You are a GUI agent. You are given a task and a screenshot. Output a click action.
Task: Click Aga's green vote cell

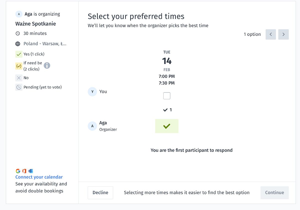point(167,126)
